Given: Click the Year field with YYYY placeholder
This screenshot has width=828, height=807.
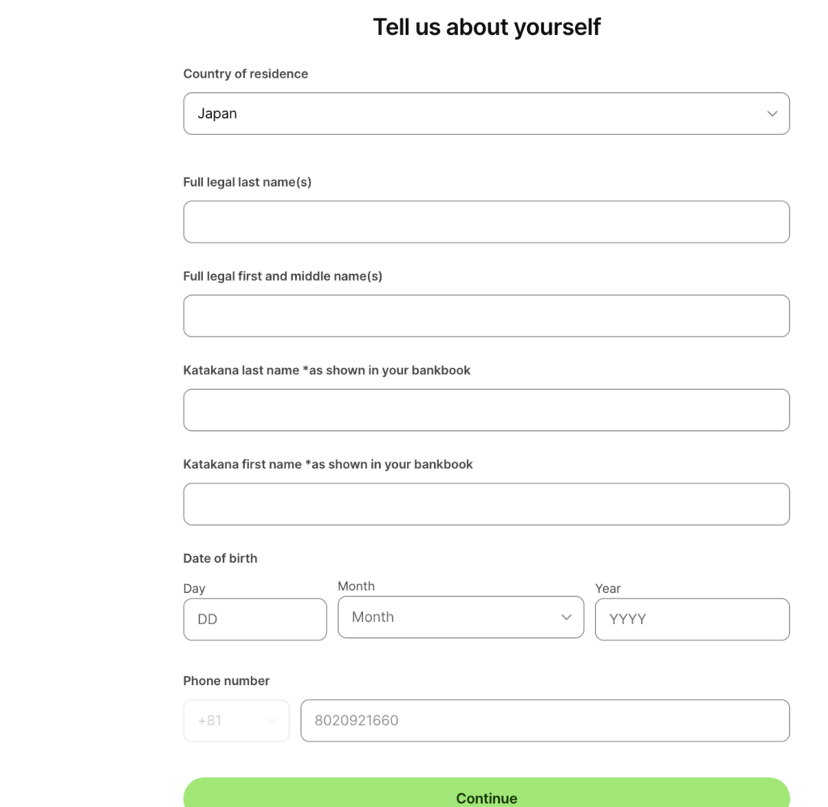Looking at the screenshot, I should click(x=692, y=619).
